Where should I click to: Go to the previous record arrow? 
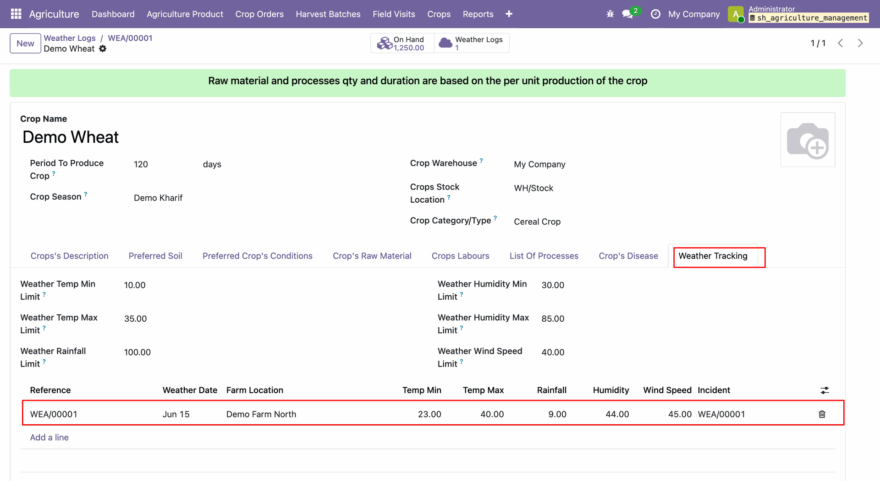pos(841,43)
